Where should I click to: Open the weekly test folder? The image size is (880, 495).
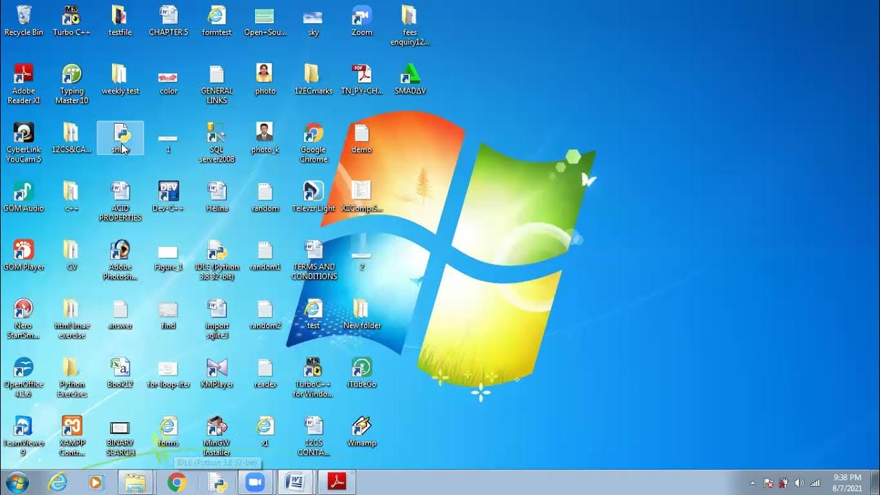click(120, 79)
